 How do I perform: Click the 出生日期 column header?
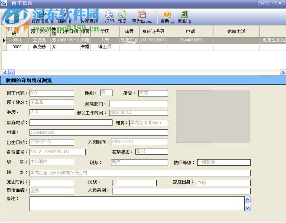[x=69, y=31]
